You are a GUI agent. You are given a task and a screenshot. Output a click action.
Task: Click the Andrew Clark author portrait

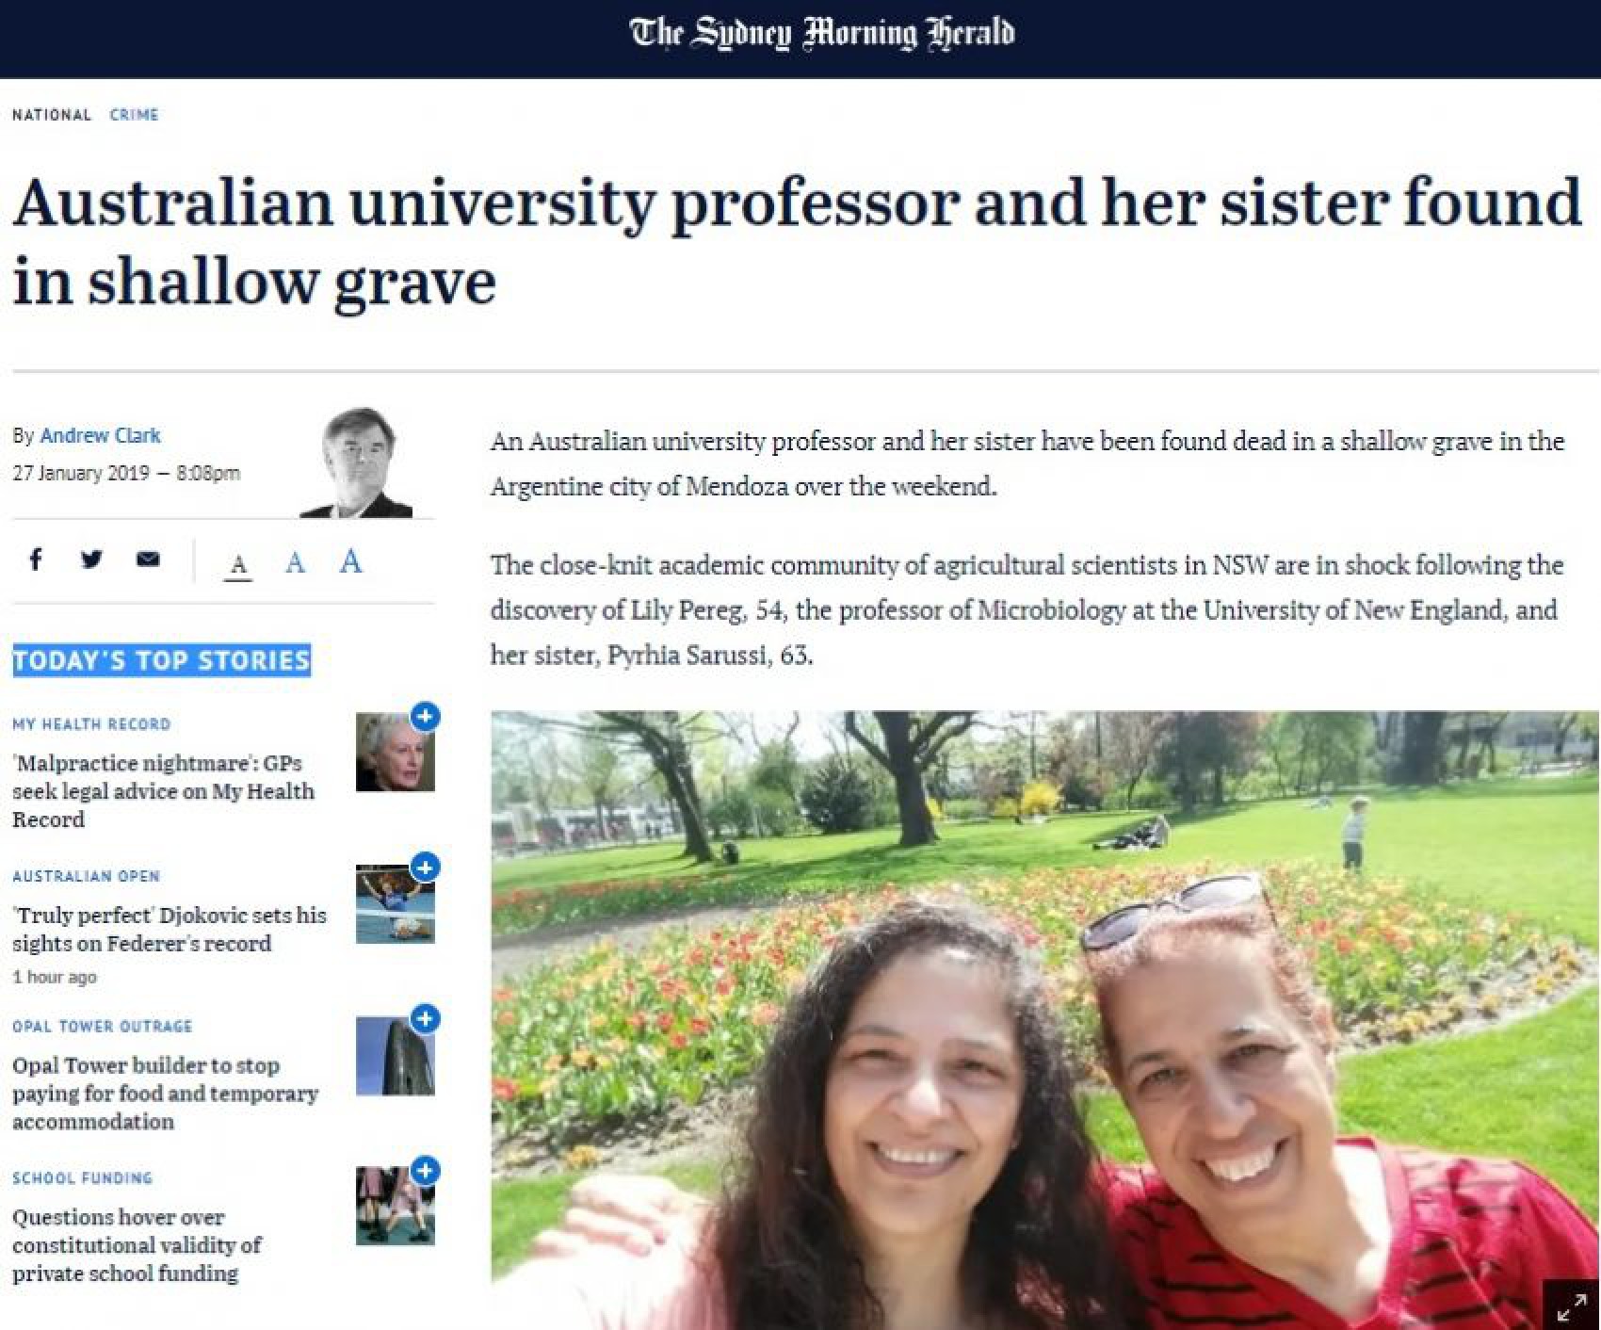tap(357, 462)
